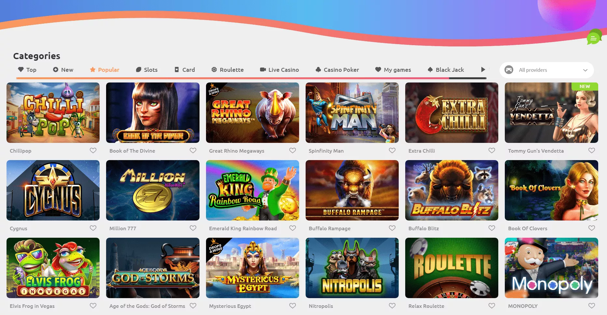Click the camera icon beside Live Casino
Screen dimensions: 607x315
(263, 69)
